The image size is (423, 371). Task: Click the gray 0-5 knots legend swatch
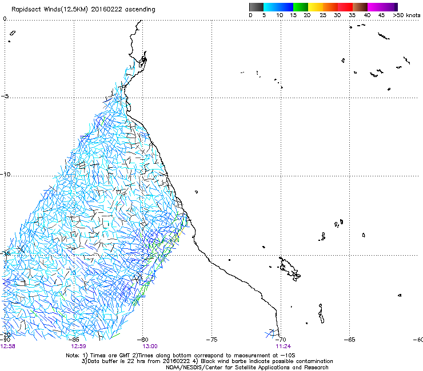256,7
